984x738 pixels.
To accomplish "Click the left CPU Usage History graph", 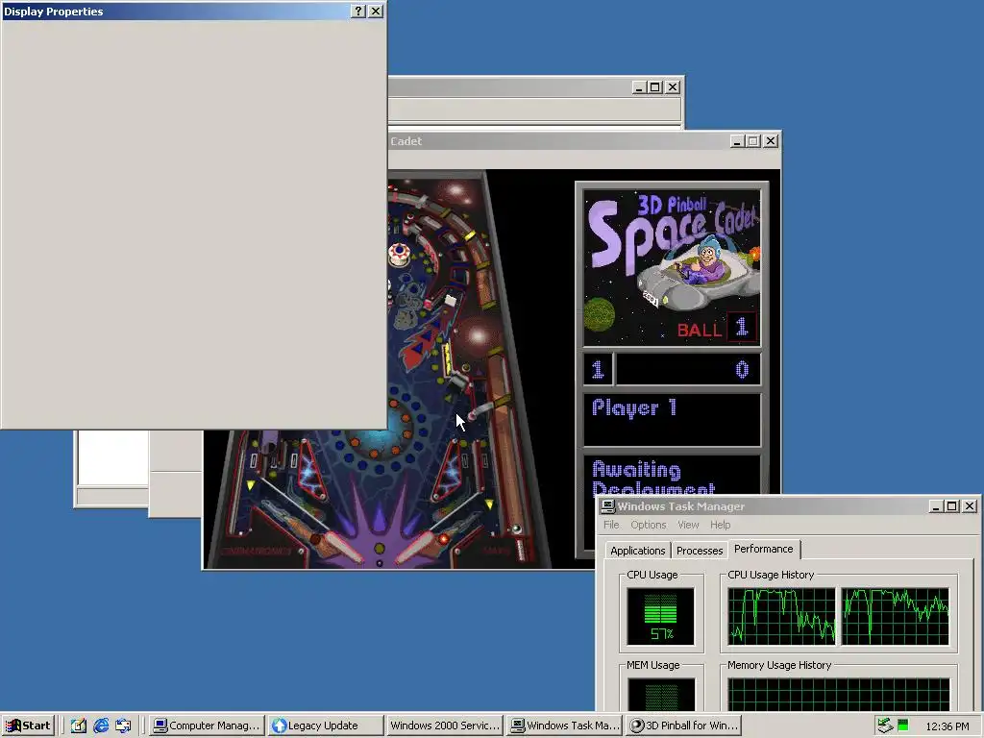I will coord(781,616).
